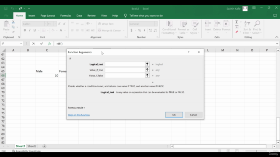Click the Save icon in quick access toolbar
The image size is (280, 157).
[x=6, y=9]
